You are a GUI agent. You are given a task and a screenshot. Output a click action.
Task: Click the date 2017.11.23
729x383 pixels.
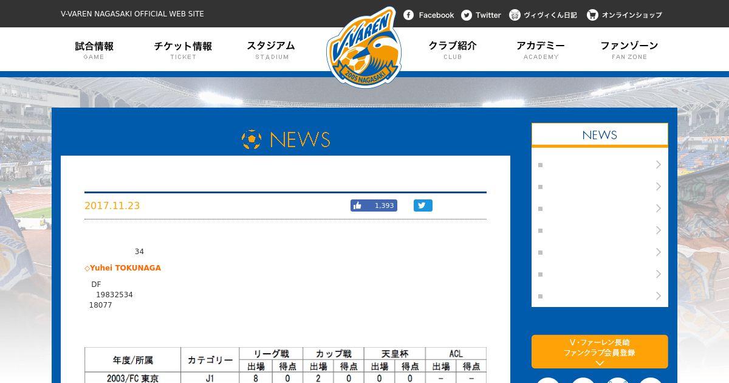pyautogui.click(x=112, y=205)
